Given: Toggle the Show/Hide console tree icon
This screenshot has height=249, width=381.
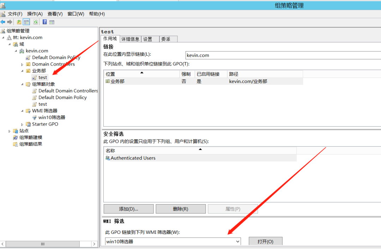Looking at the screenshot, I should [x=26, y=22].
